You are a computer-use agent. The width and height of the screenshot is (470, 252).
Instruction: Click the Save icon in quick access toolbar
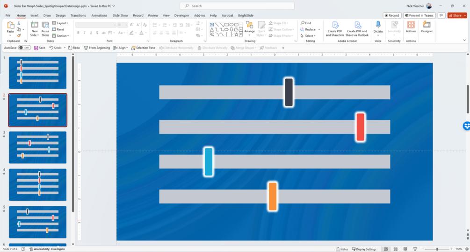click(x=40, y=48)
